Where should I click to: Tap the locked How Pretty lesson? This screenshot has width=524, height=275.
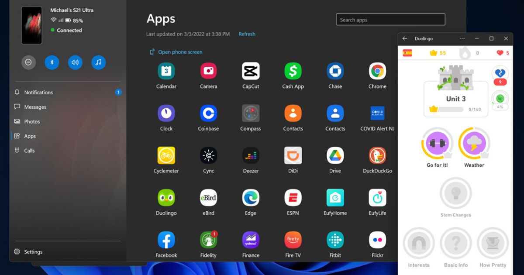tap(493, 243)
